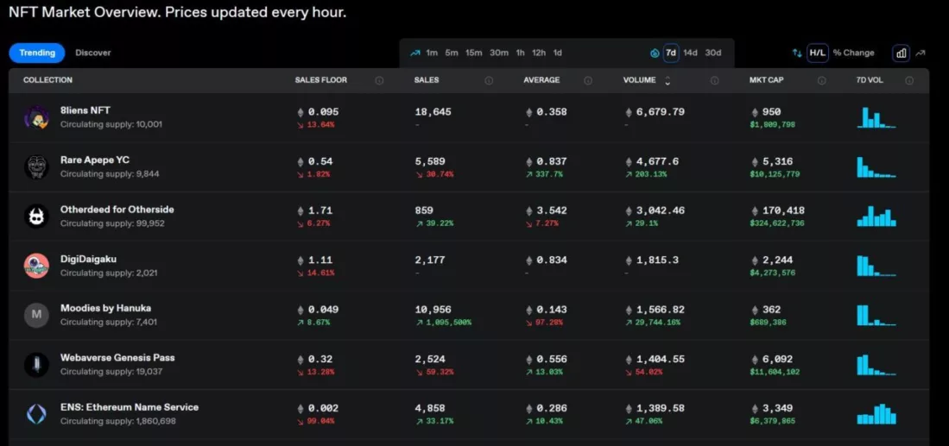
Task: Click the $11,604,102 market cap value
Action: [x=775, y=372]
